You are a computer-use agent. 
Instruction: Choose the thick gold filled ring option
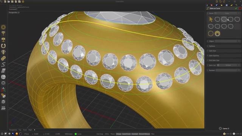[x=217, y=34]
